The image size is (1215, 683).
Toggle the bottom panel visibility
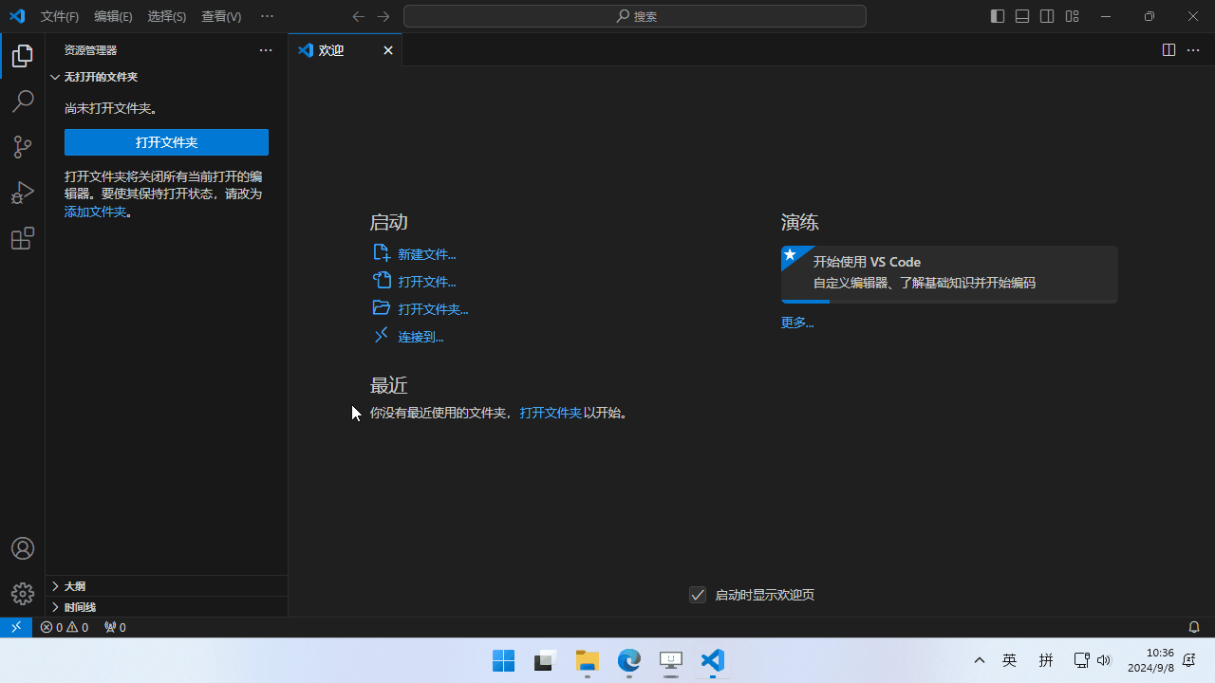click(x=1021, y=16)
